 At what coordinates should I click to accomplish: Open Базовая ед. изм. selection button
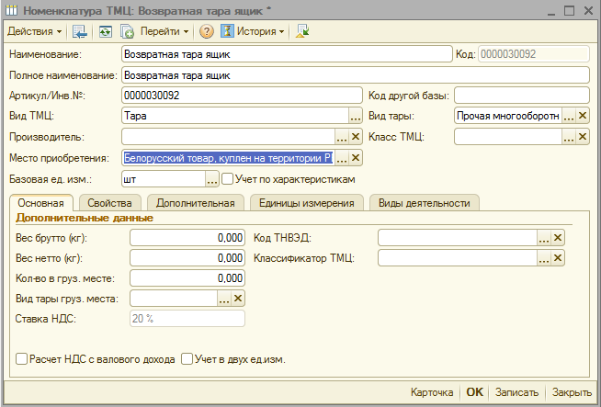[x=211, y=179]
